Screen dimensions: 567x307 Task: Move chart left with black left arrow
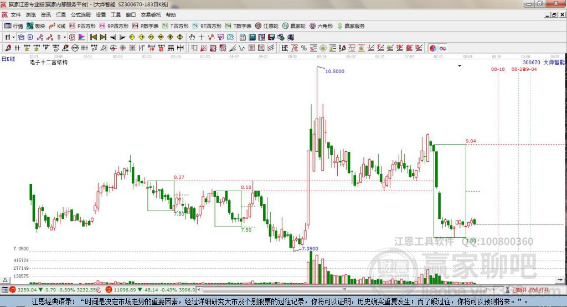coord(113,37)
